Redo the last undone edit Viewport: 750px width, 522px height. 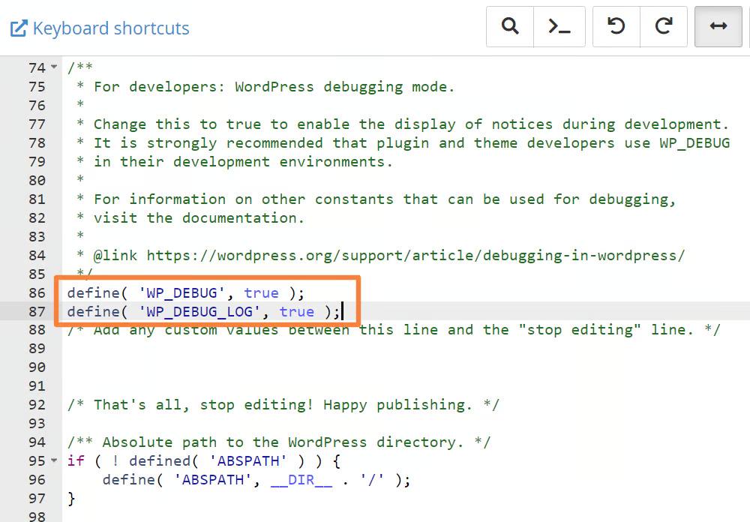tap(663, 26)
